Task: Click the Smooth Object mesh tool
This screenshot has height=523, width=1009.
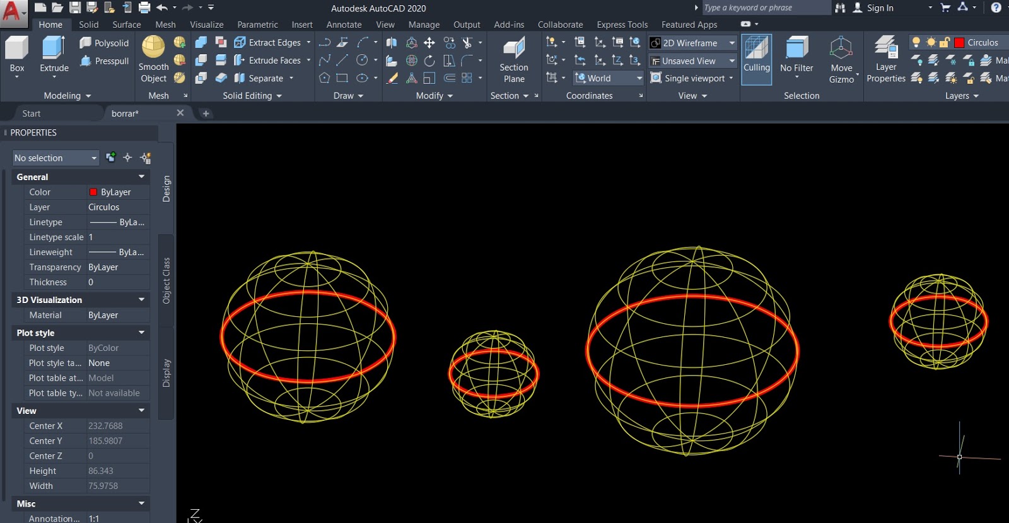Action: (x=153, y=60)
